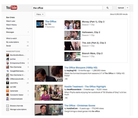Play the Branch Wars, Clip 2 thumbnail

point(72,56)
